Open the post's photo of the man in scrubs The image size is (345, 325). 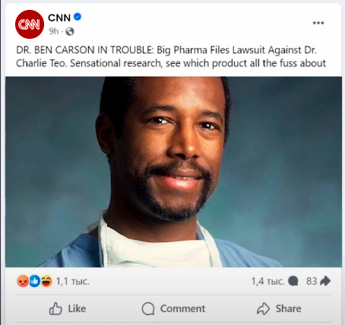coord(173,172)
